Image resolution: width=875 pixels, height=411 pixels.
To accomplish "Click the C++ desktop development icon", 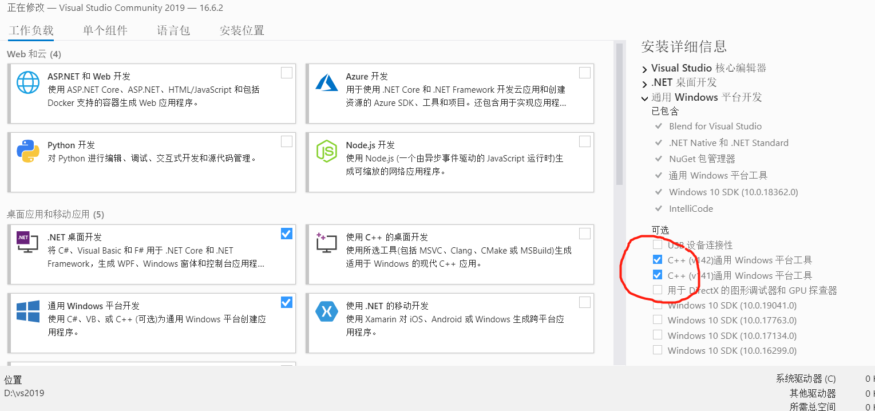I will (x=327, y=243).
